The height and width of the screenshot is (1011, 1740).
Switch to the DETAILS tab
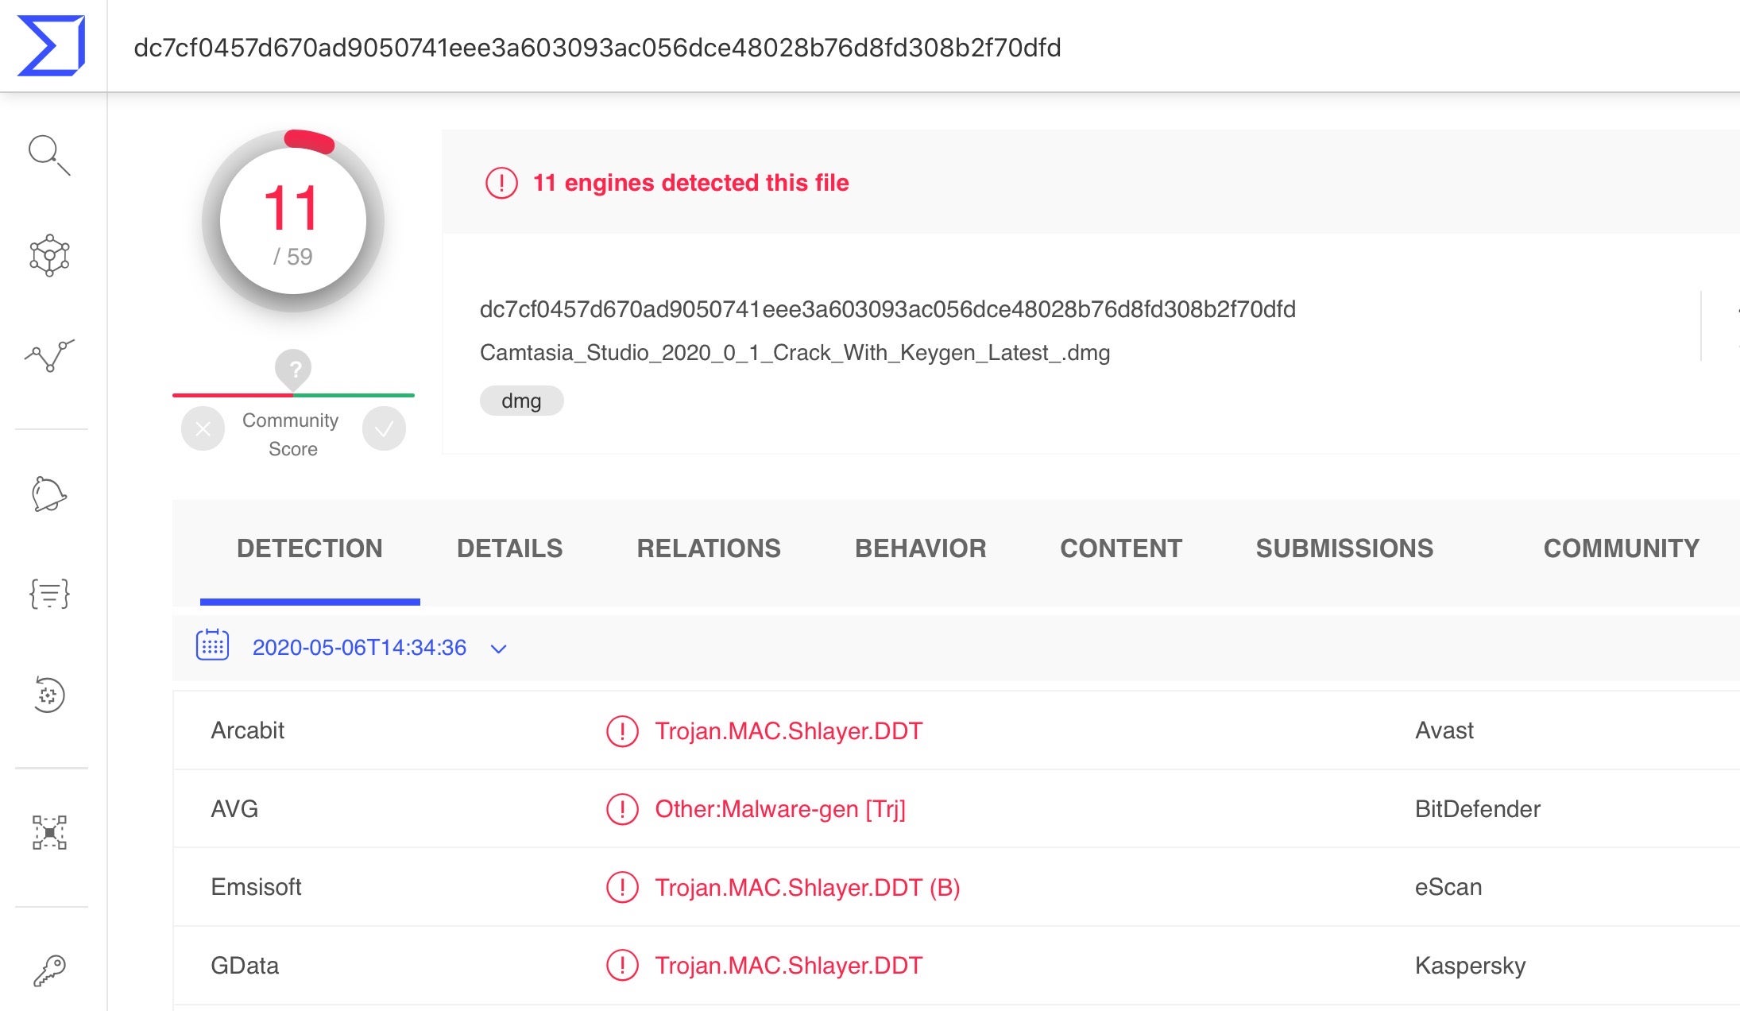509,548
